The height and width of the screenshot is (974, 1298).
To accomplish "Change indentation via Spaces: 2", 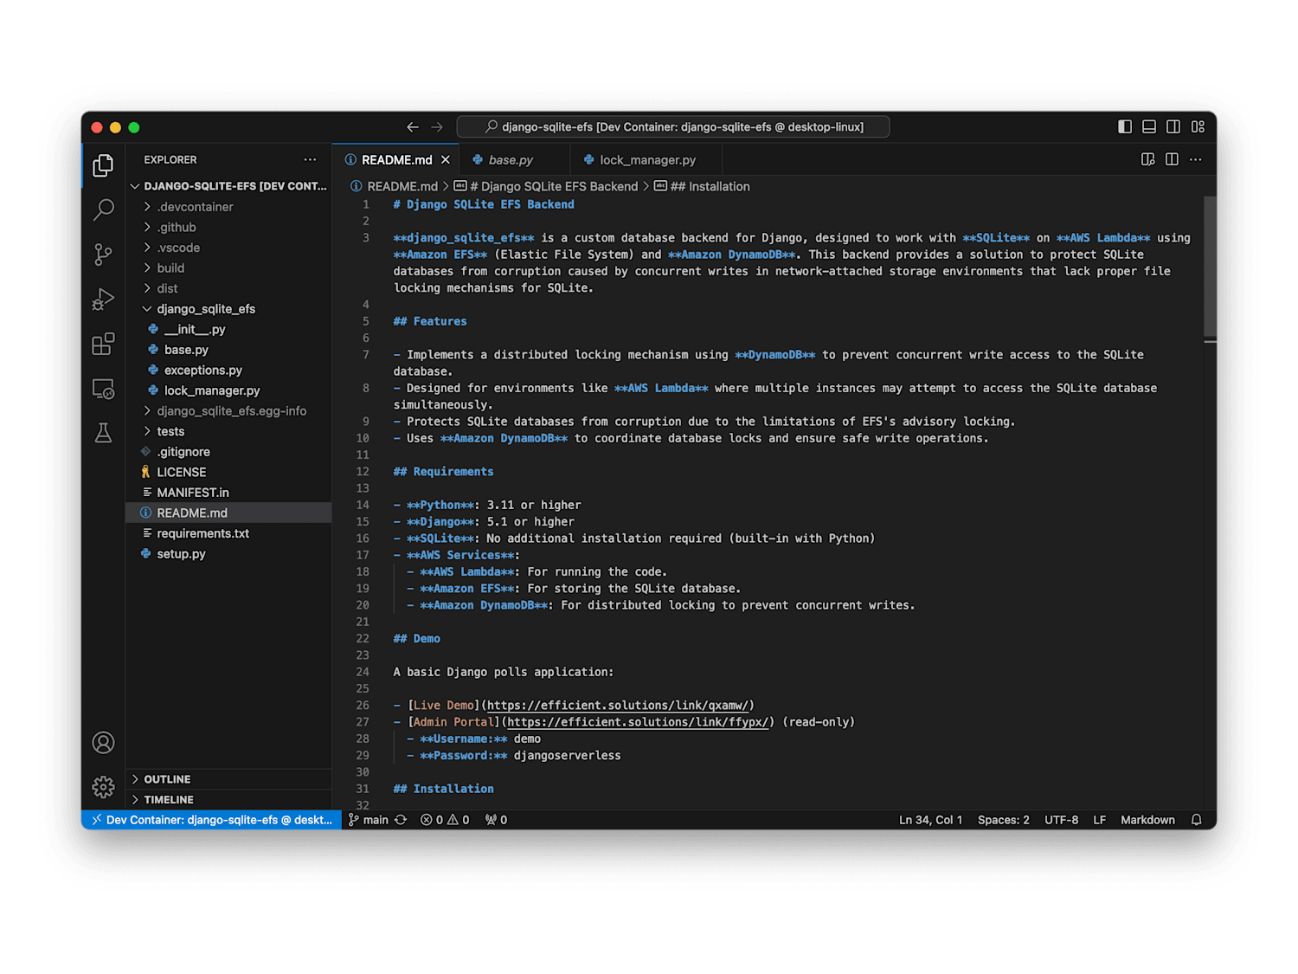I will 1004,820.
